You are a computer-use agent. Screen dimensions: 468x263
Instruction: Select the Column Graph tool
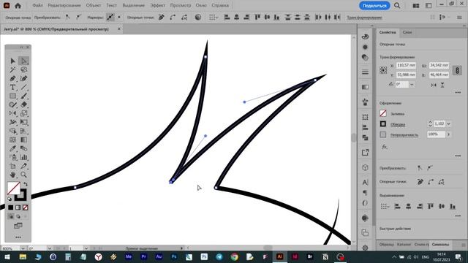[x=24, y=157]
